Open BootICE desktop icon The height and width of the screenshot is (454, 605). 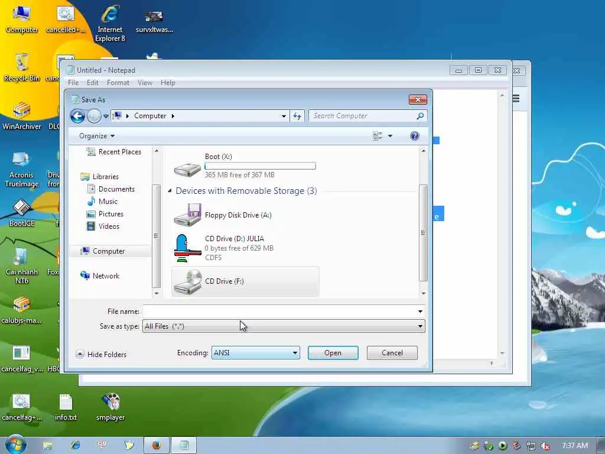(x=22, y=213)
